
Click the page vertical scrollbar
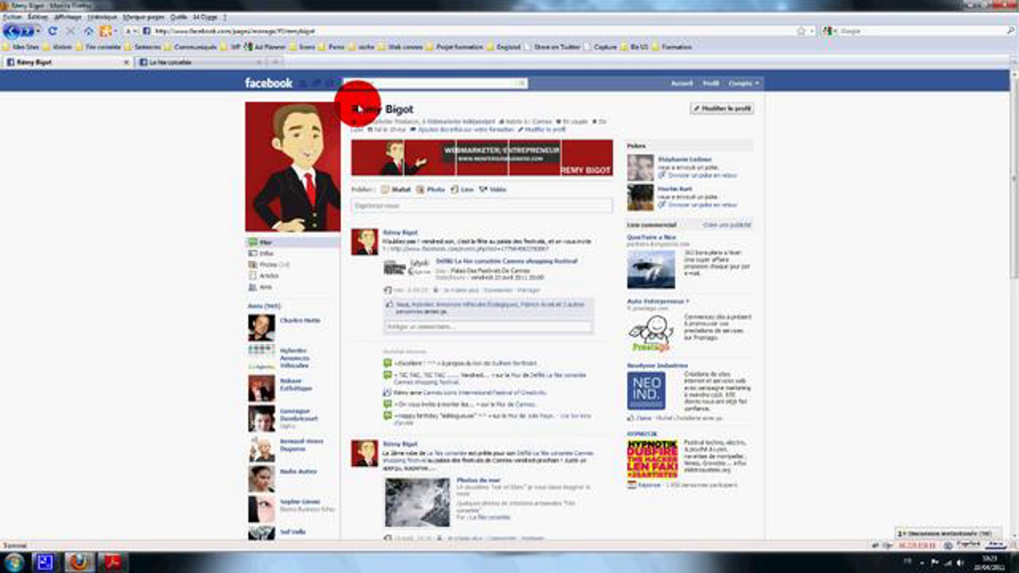[x=1014, y=306]
